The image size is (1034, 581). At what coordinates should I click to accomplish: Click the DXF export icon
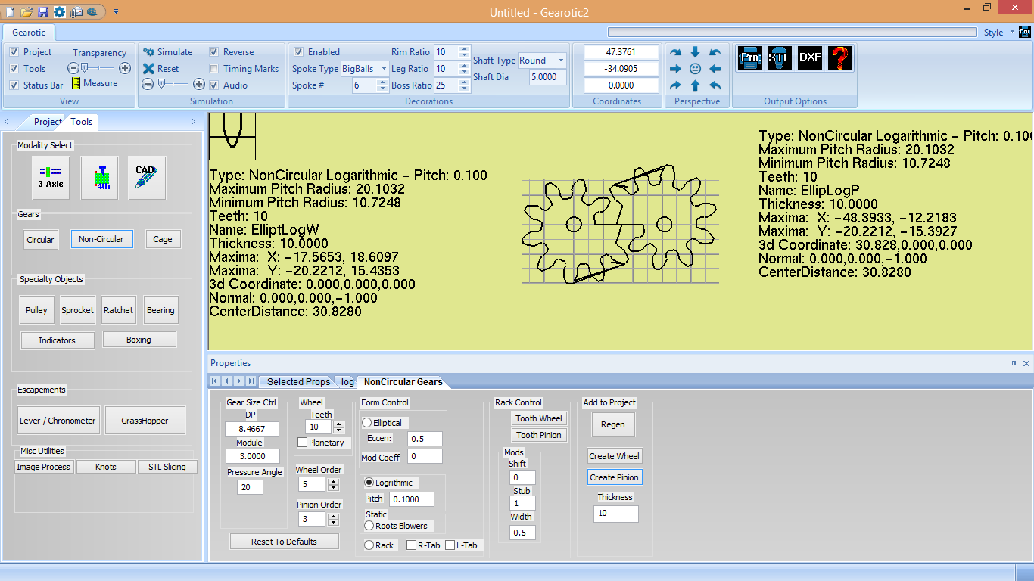point(809,58)
